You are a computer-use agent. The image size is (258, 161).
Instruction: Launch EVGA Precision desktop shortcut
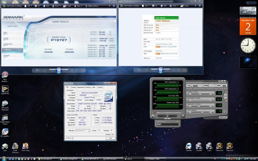15,148
